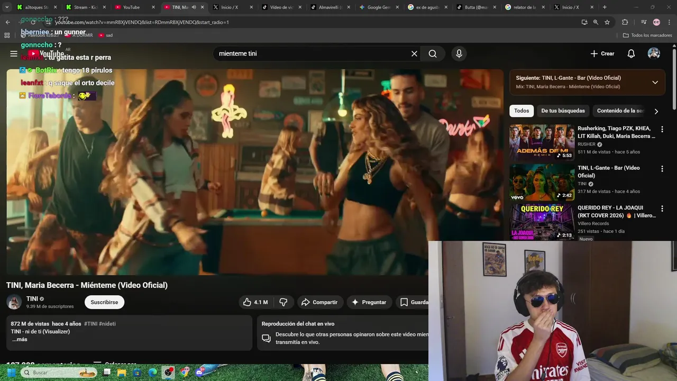
Task: Switch to the Stream - Kick tab
Action: (x=85, y=7)
